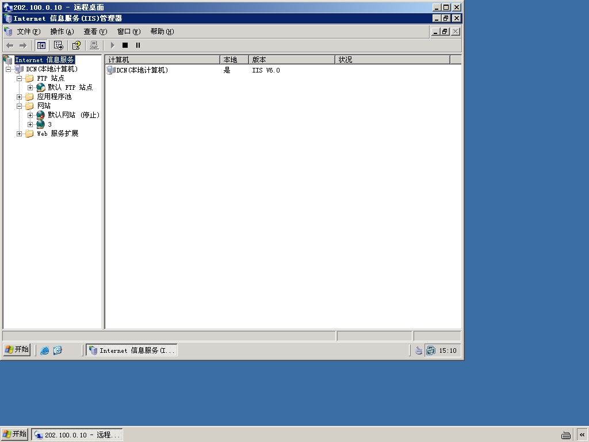This screenshot has width=589, height=442.
Task: Collapse the DCN(本地计算机) node
Action: pyautogui.click(x=8, y=69)
